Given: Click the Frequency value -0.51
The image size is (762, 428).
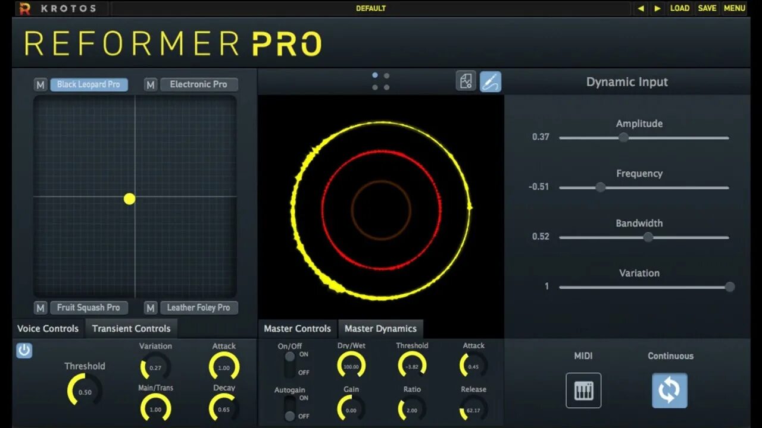Looking at the screenshot, I should point(539,187).
